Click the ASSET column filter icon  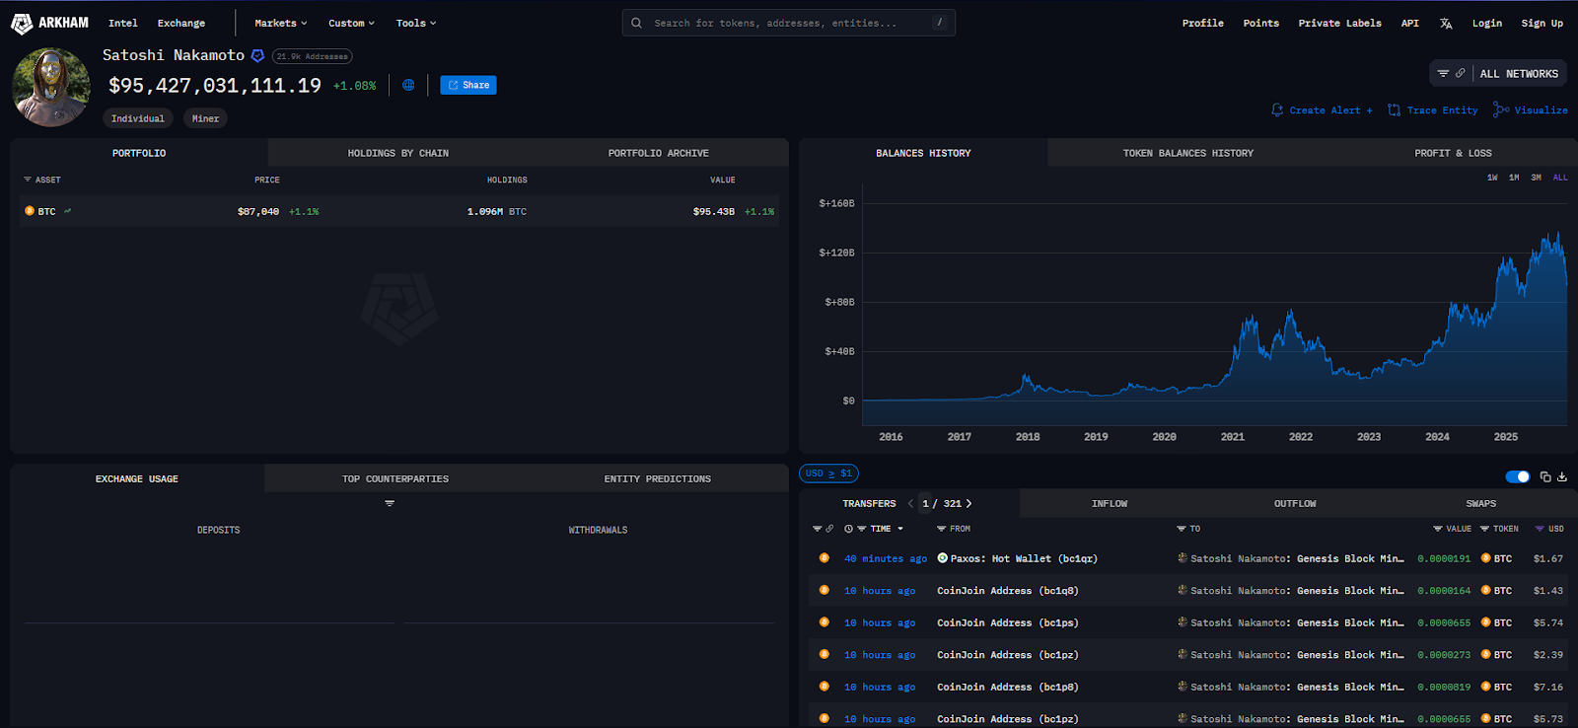point(28,180)
